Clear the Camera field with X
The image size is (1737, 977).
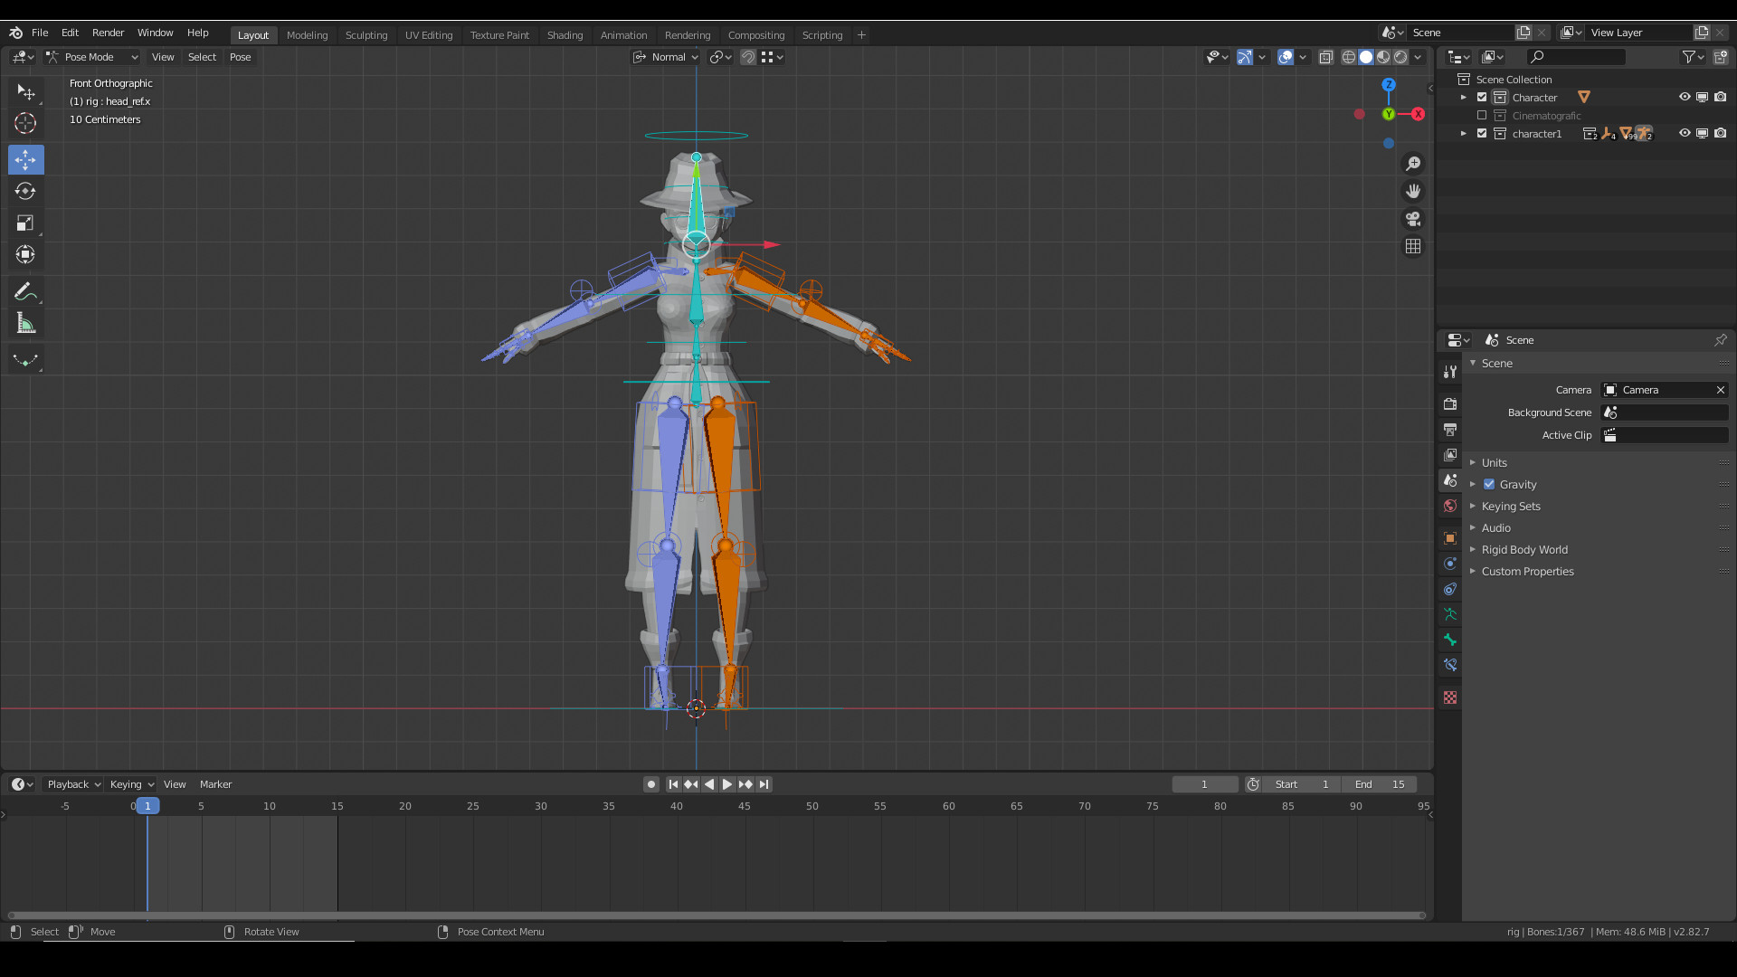coord(1721,390)
